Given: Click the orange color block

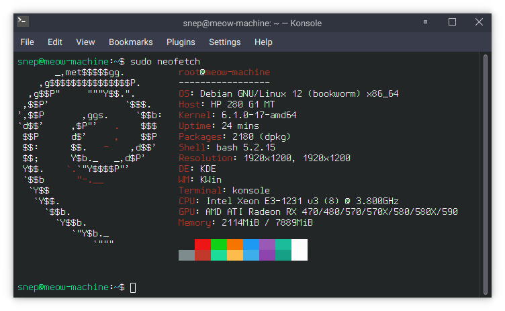Looking at the screenshot, I should pyautogui.click(x=235, y=245).
